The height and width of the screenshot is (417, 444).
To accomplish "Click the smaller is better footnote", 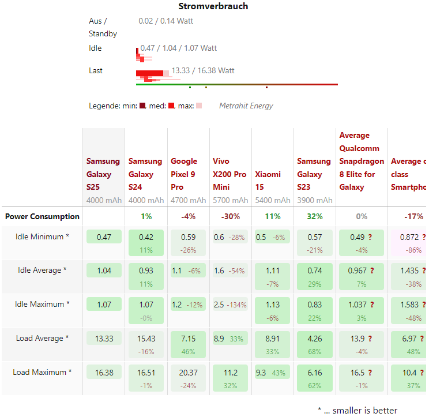I will [x=358, y=410].
